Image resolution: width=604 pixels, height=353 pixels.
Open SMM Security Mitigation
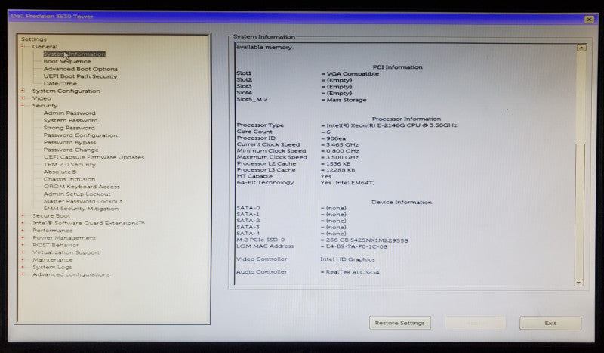click(81, 209)
